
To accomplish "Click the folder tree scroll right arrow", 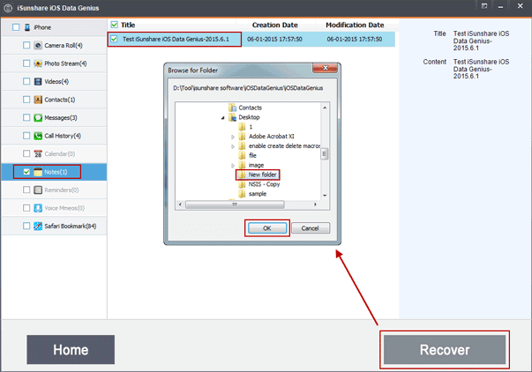I will [315, 205].
